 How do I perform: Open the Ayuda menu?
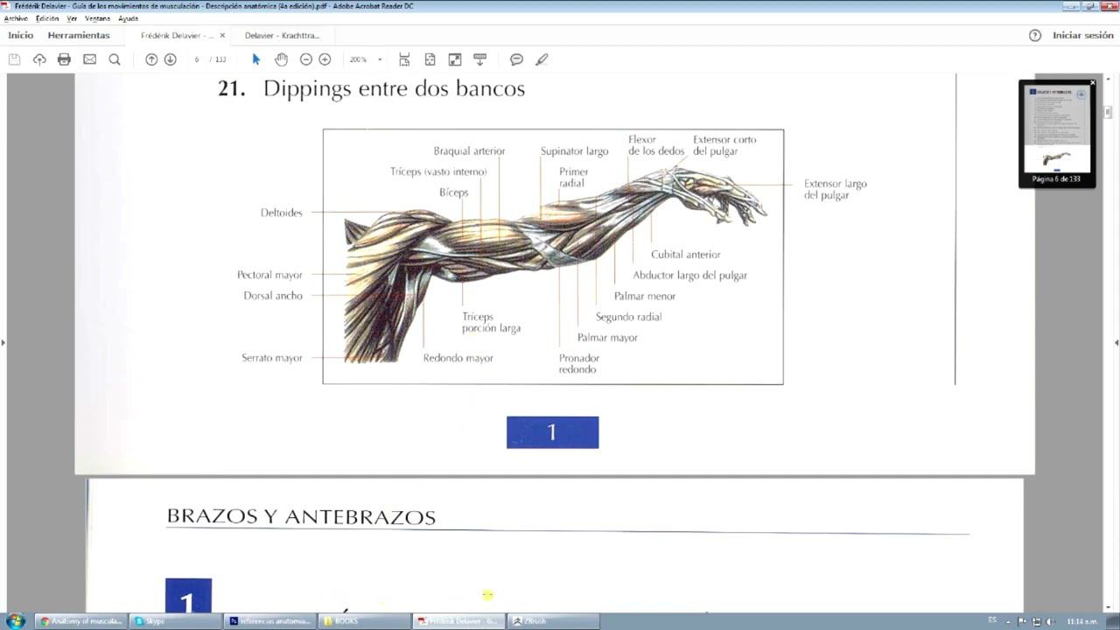(128, 18)
